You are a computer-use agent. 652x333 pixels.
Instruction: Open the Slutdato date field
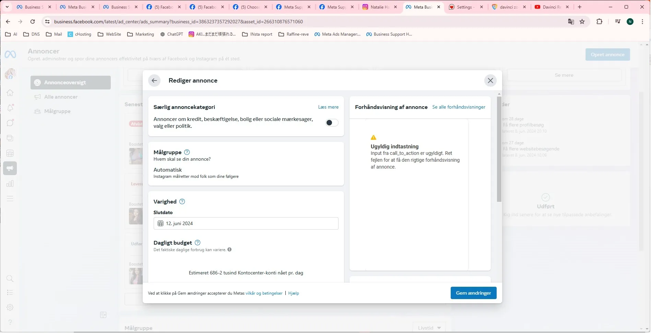tap(246, 224)
